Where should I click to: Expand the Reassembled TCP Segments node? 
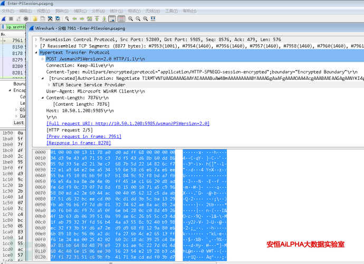point(36,46)
